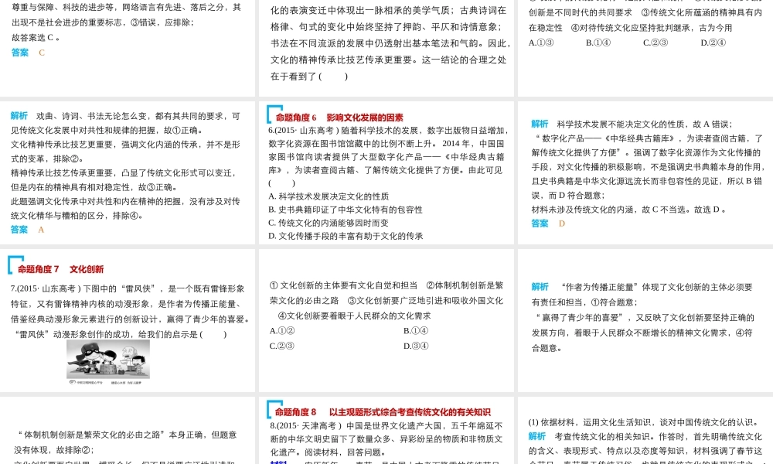The image size is (773, 464).
Task: Select option "B. 史书典籍印证了中华文化特有的包容性"
Action: 346,210
